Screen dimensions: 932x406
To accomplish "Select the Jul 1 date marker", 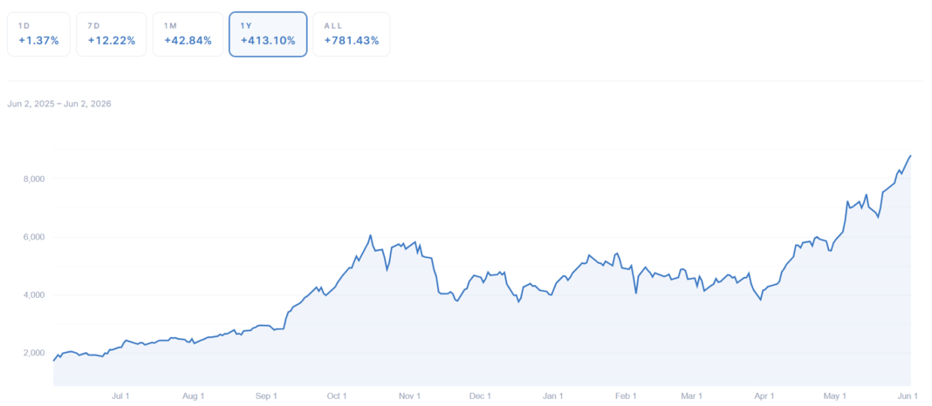I will click(120, 396).
